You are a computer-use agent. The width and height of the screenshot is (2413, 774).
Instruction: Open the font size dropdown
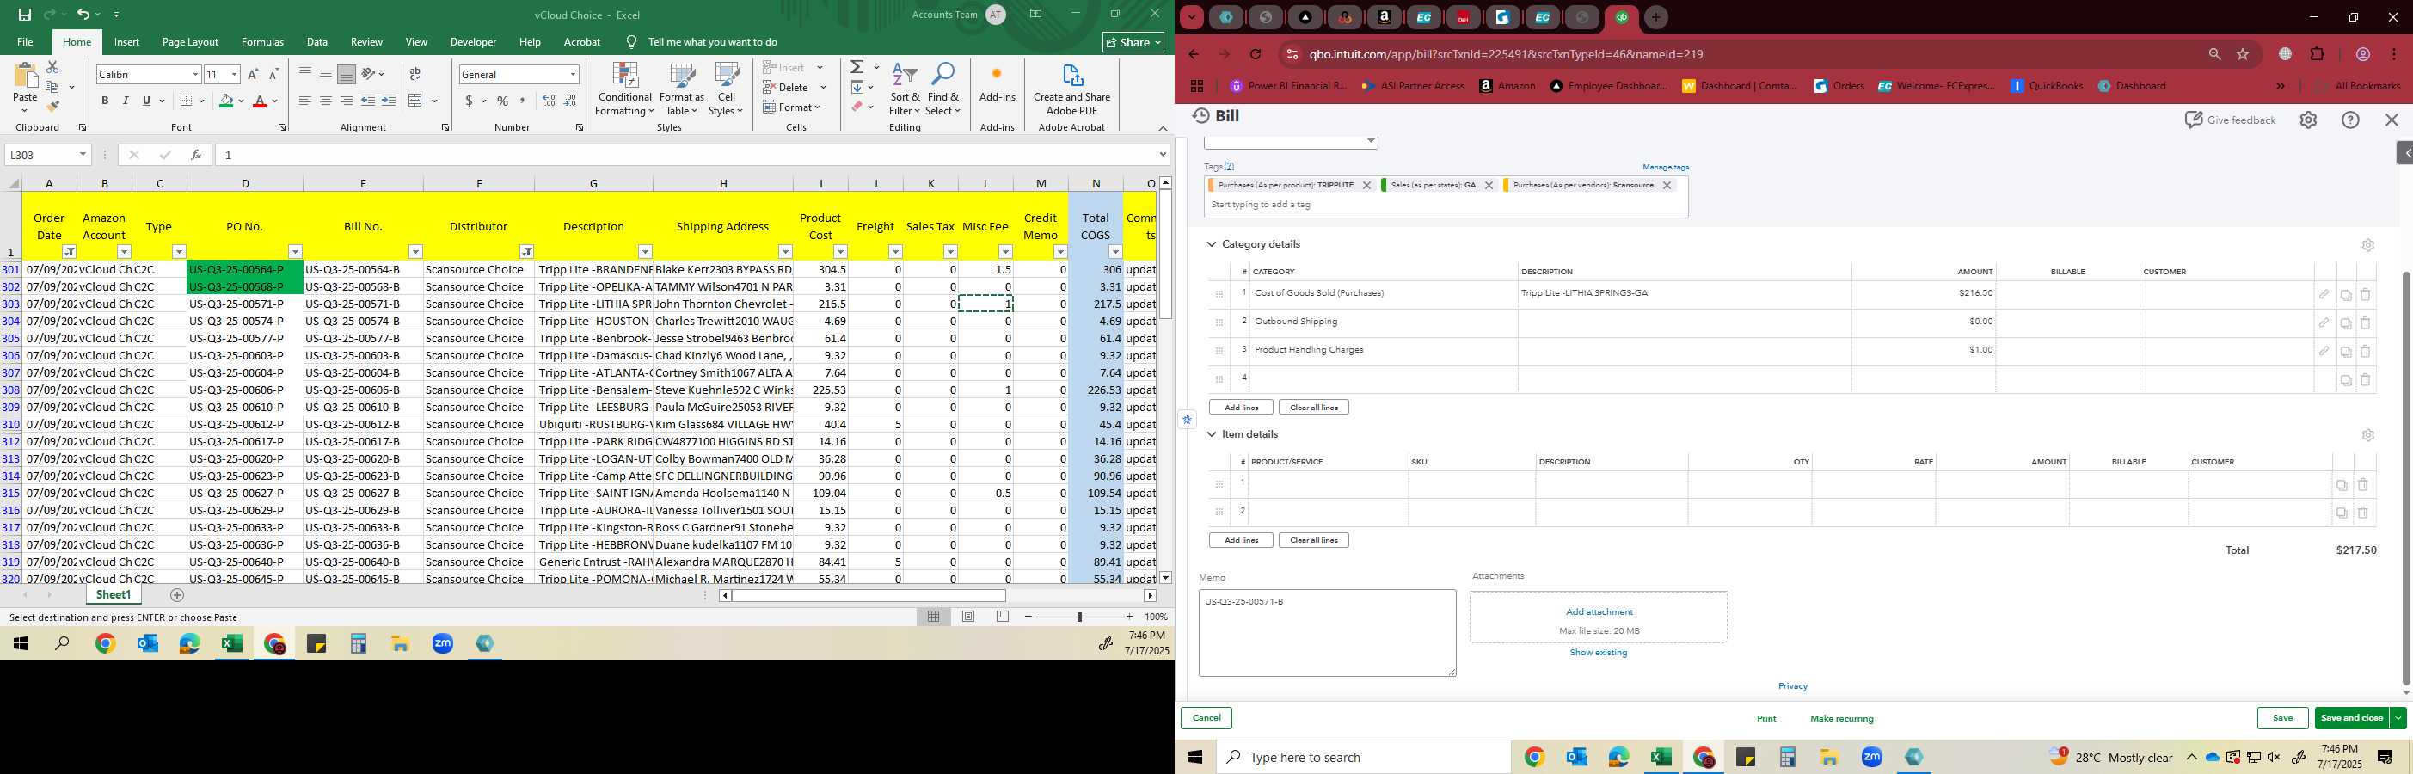click(234, 74)
